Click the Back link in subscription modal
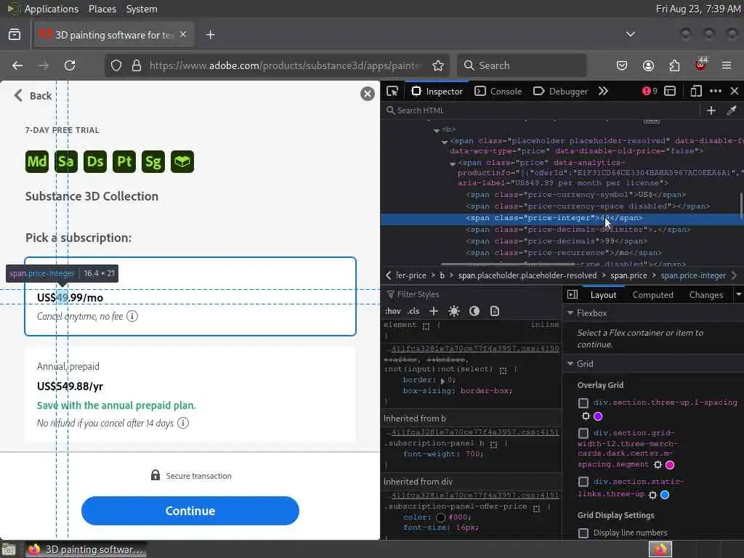This screenshot has width=744, height=558. [x=33, y=96]
